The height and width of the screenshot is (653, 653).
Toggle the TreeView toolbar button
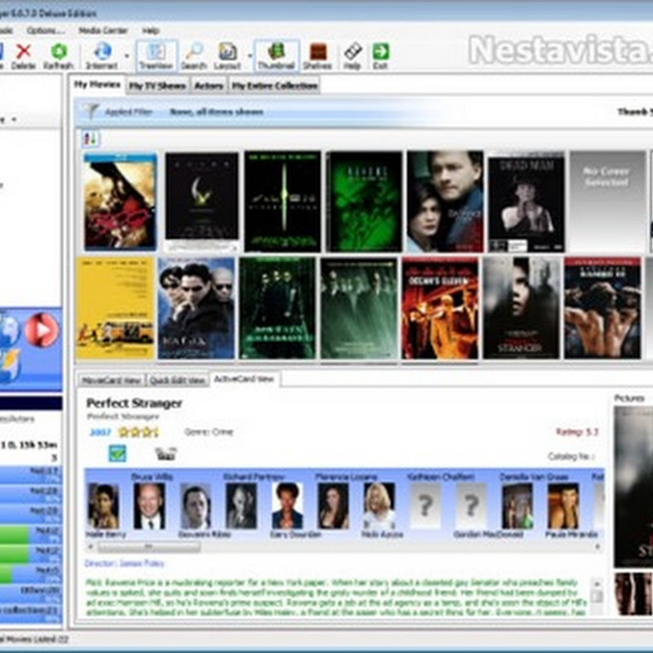point(156,56)
